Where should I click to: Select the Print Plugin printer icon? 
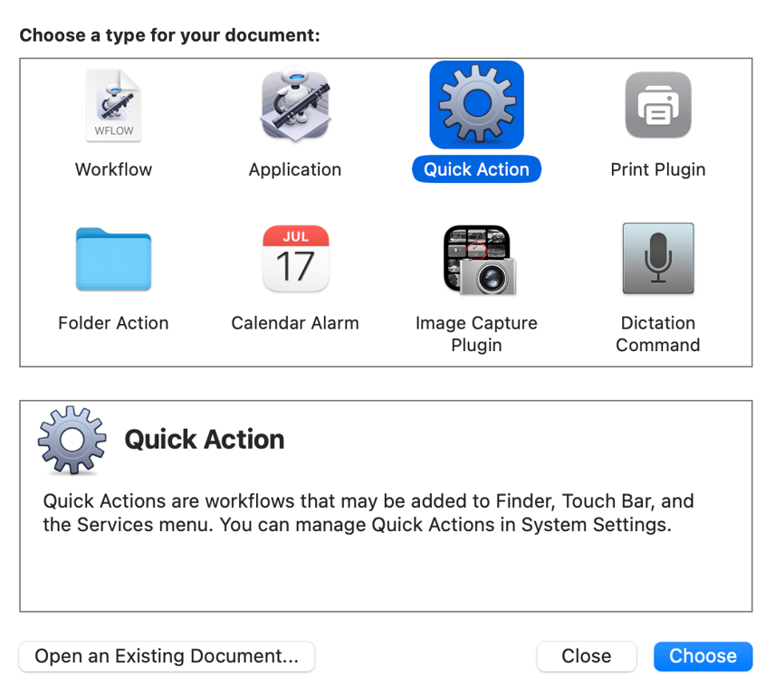click(658, 104)
